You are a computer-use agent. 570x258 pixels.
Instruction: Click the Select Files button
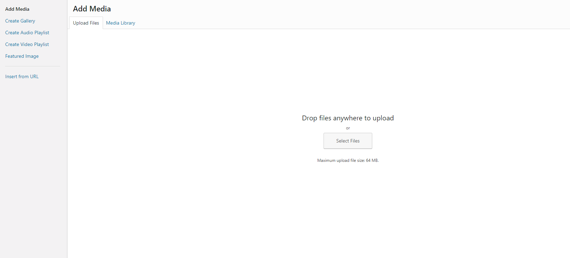click(348, 141)
